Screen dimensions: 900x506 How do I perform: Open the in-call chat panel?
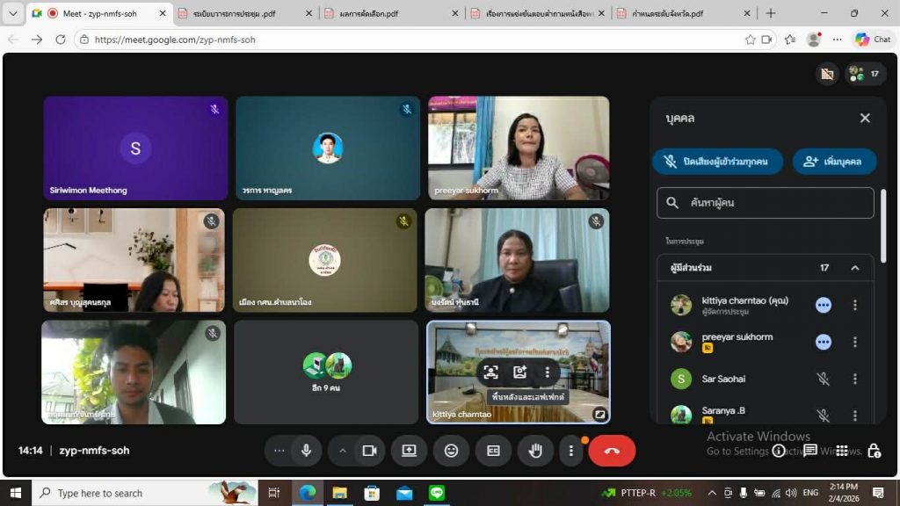(810, 451)
